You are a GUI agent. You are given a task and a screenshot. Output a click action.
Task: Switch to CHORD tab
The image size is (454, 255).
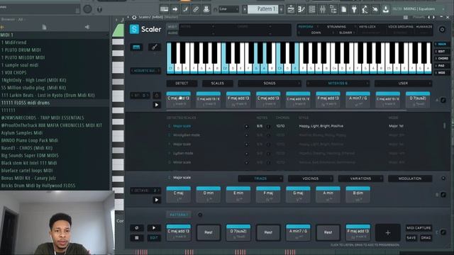coord(442,59)
